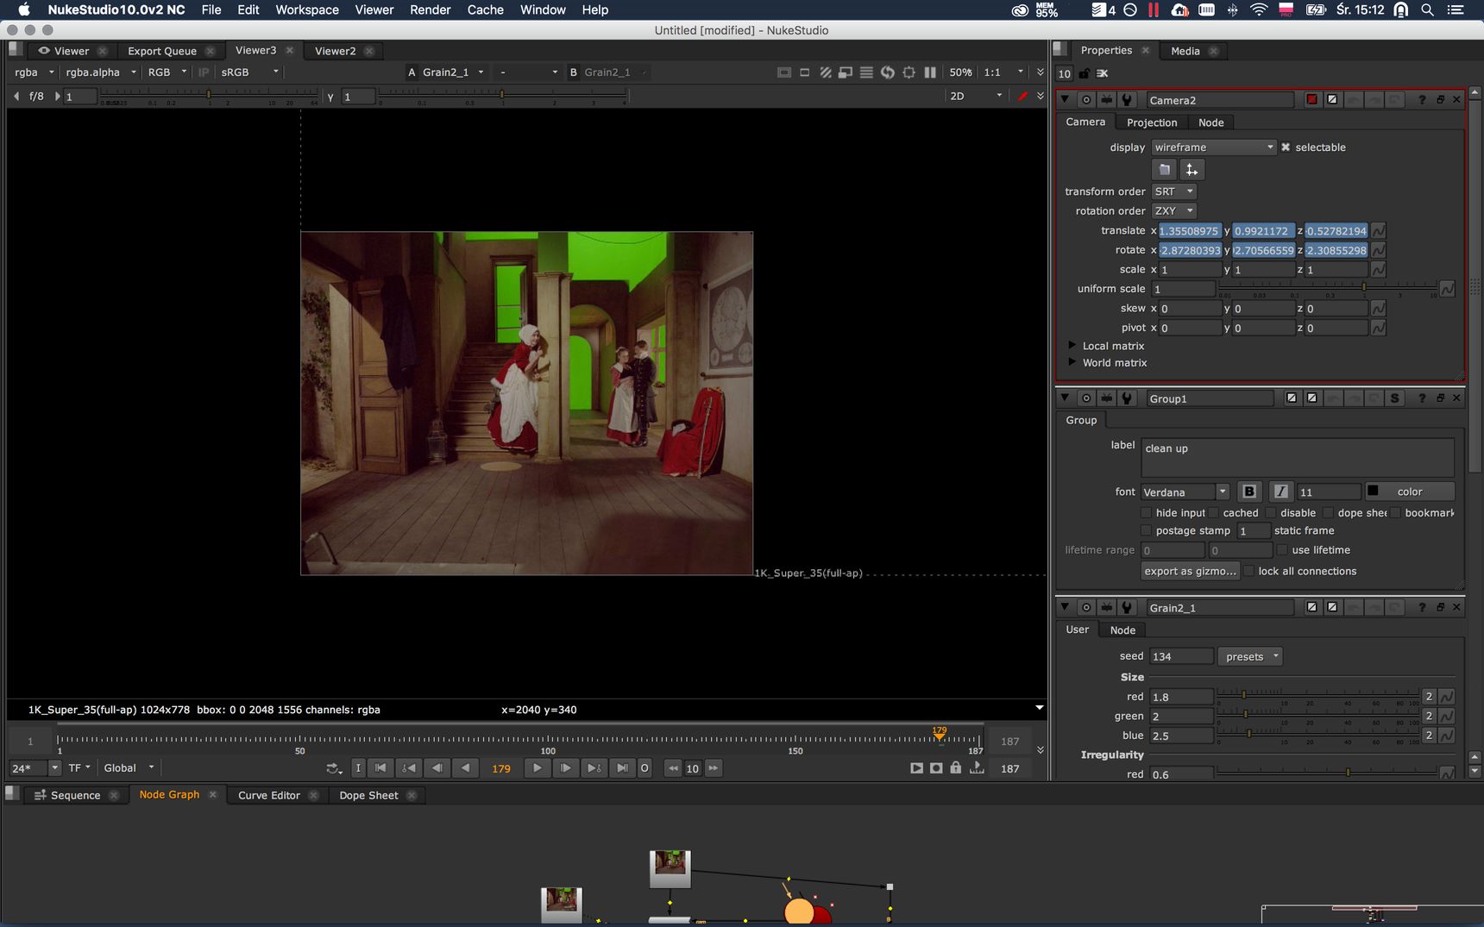This screenshot has width=1484, height=927.
Task: Toggle the viewer pause icon
Action: coord(930,72)
